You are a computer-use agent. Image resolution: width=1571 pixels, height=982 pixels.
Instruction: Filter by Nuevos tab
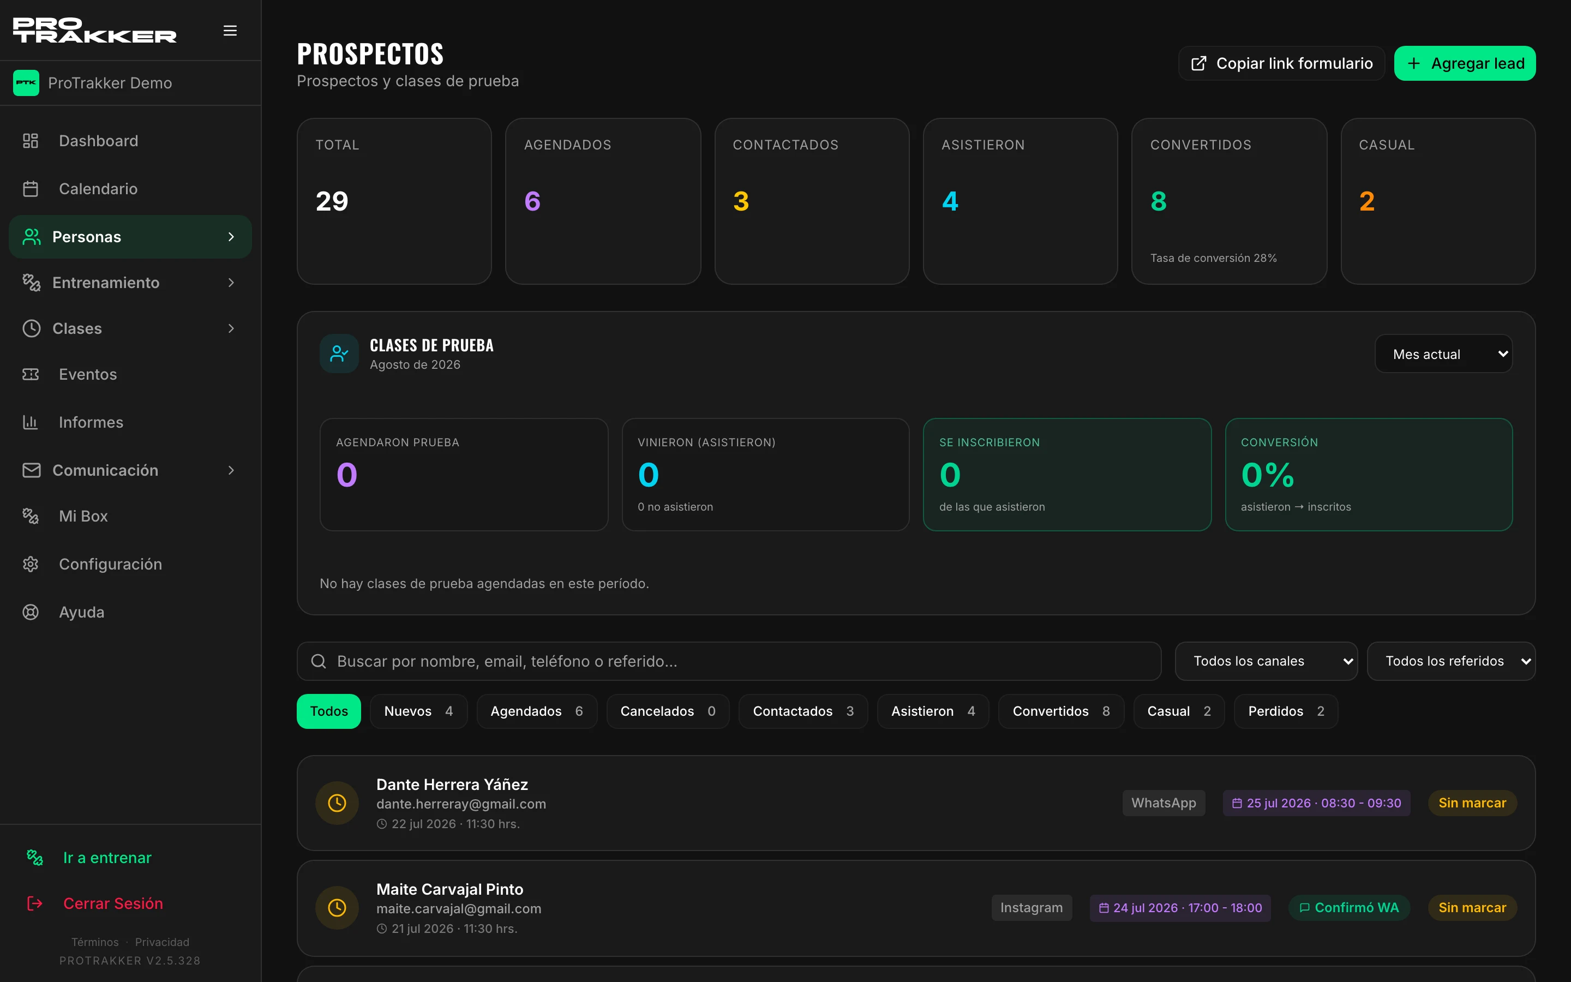(x=419, y=711)
